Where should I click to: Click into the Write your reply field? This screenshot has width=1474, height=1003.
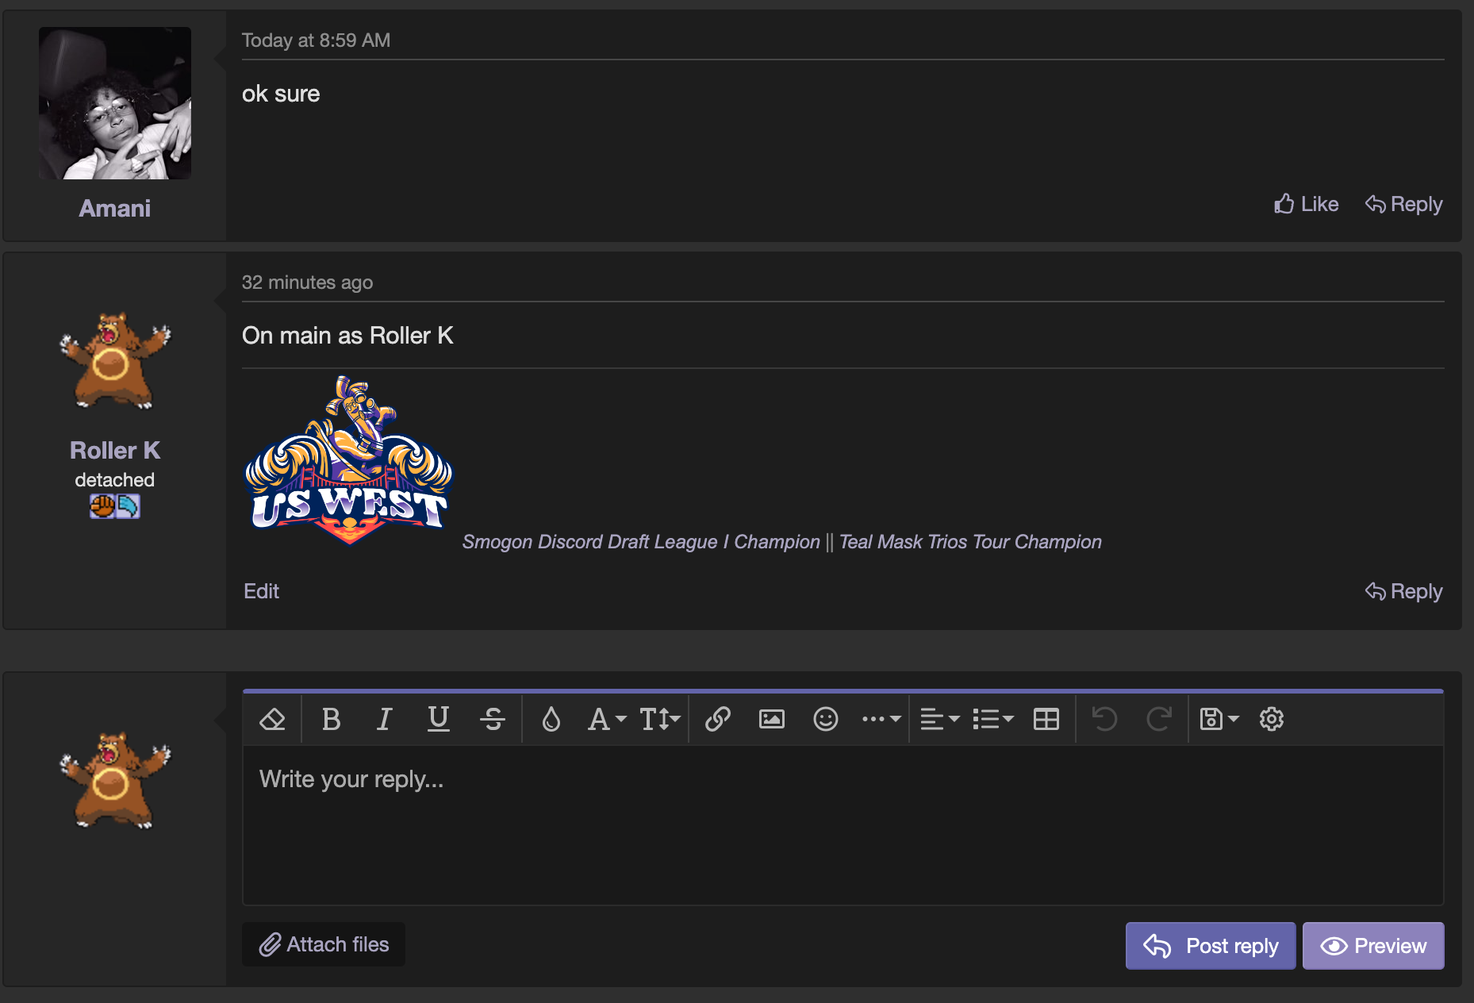[843, 824]
